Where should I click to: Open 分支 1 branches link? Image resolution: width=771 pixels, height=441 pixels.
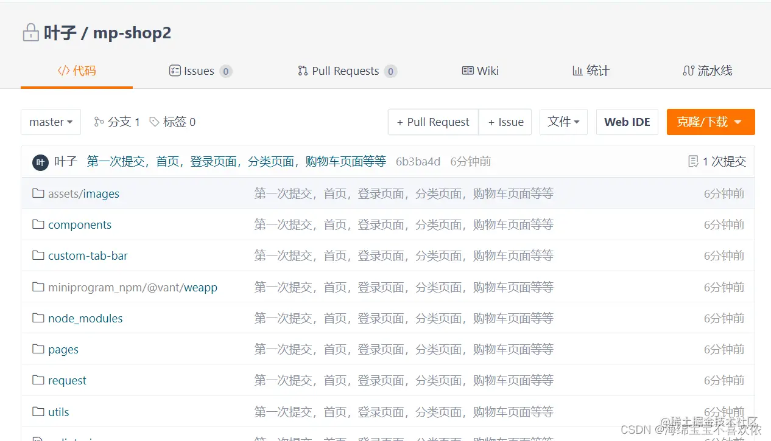117,122
